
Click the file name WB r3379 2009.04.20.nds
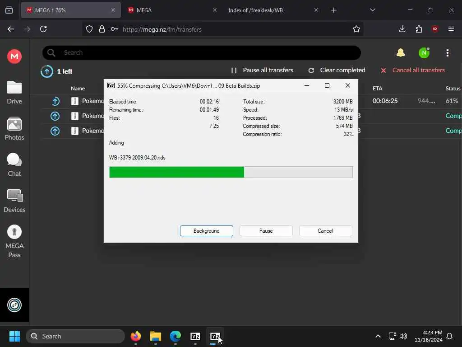[x=137, y=158]
